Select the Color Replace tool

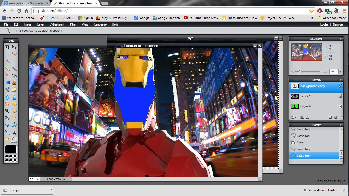pos(7,90)
